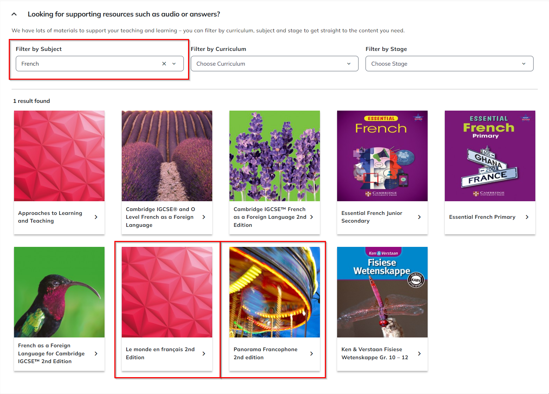549x394 pixels.
Task: Select the Essential French Primary cover
Action: [490, 156]
